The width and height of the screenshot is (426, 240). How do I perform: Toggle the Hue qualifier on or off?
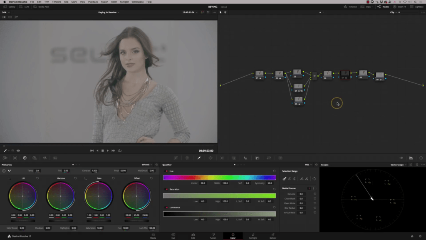point(167,171)
